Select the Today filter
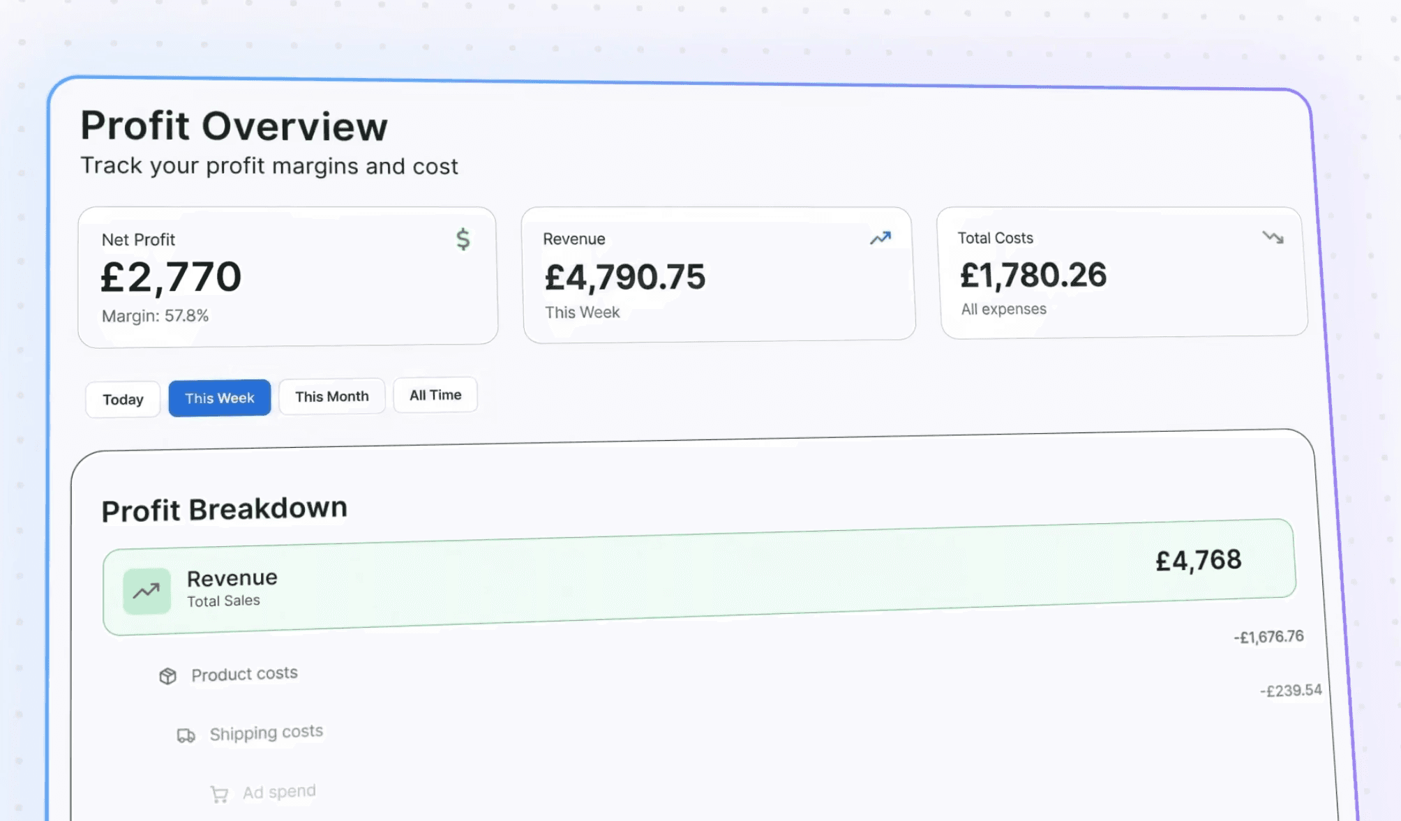The height and width of the screenshot is (821, 1401). (x=122, y=399)
